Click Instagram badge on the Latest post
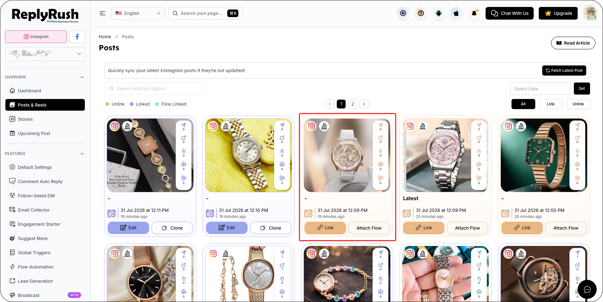603x302 pixels. [x=410, y=126]
